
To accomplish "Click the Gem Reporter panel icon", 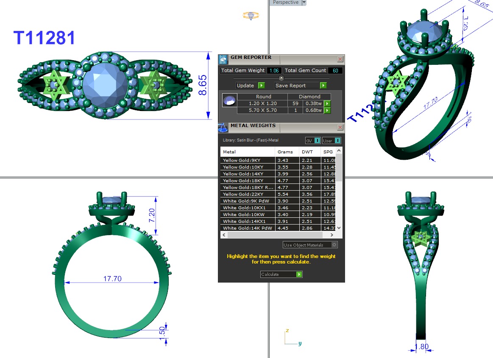I will pyautogui.click(x=223, y=59).
